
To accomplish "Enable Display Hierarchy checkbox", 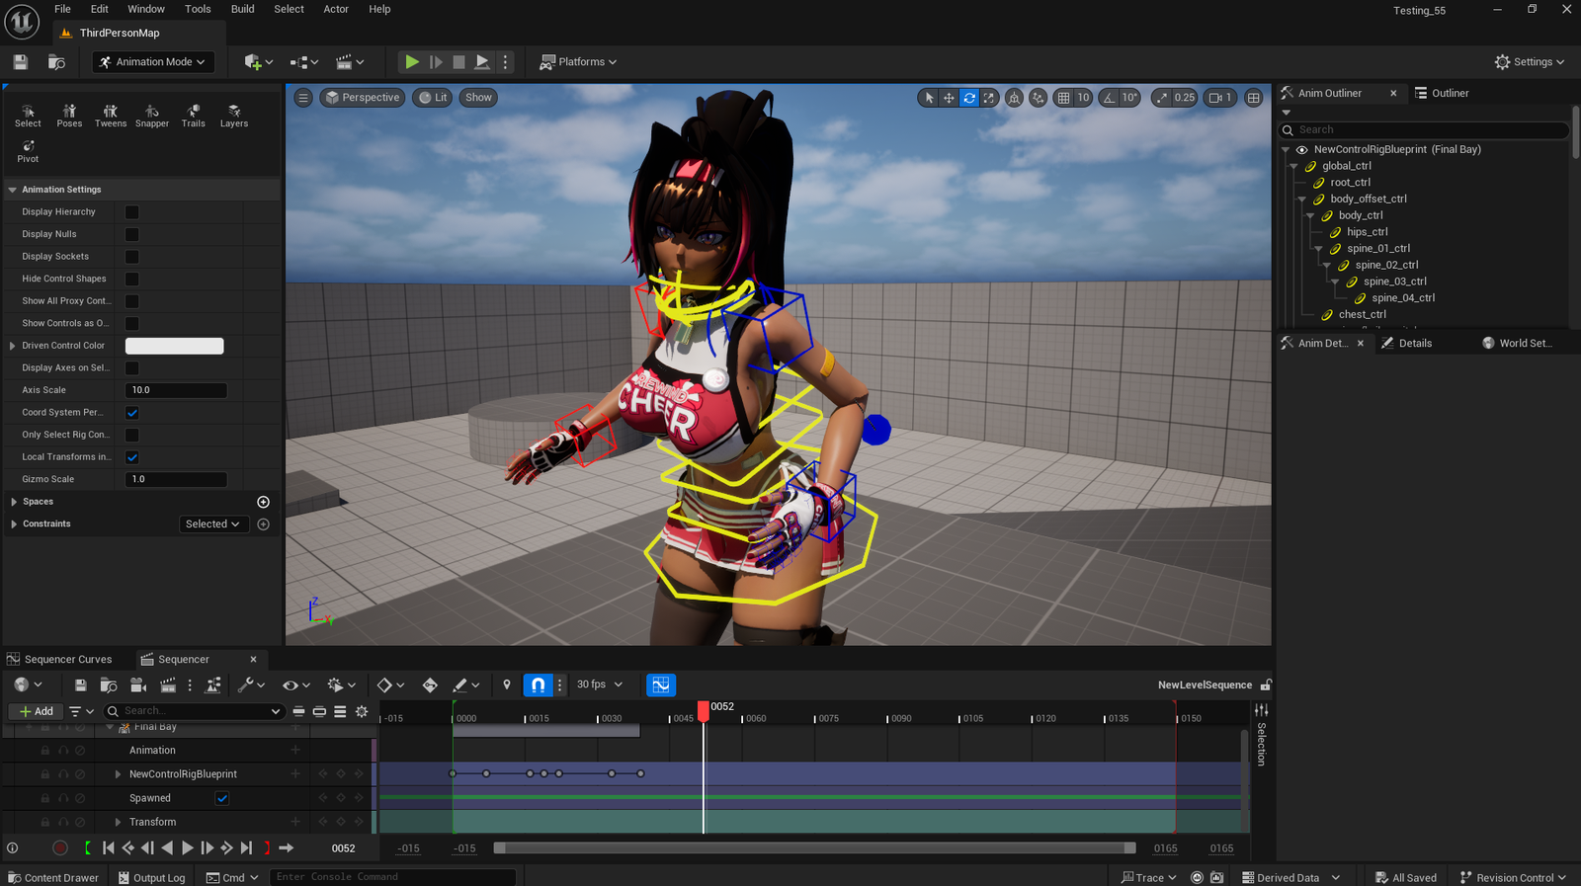I will pos(132,212).
